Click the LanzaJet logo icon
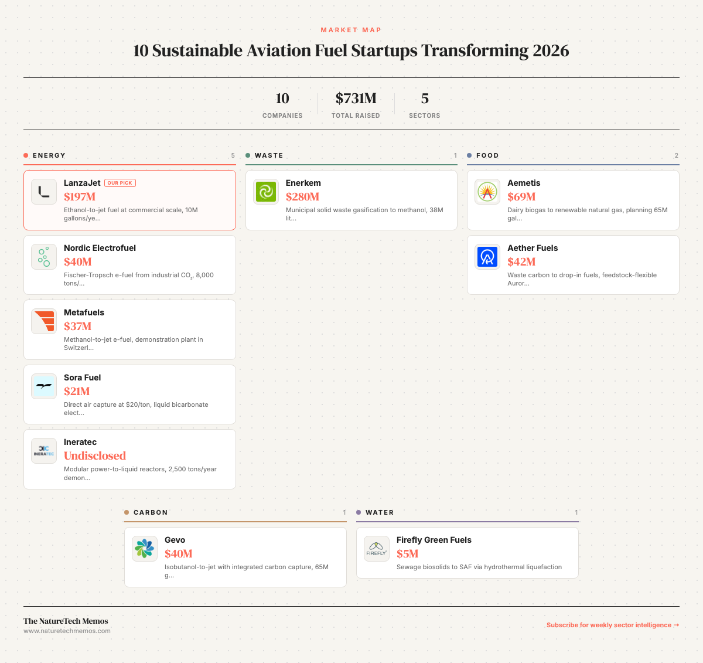 click(44, 192)
